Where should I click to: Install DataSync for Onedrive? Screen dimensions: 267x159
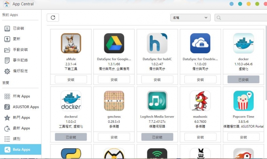click(200, 79)
